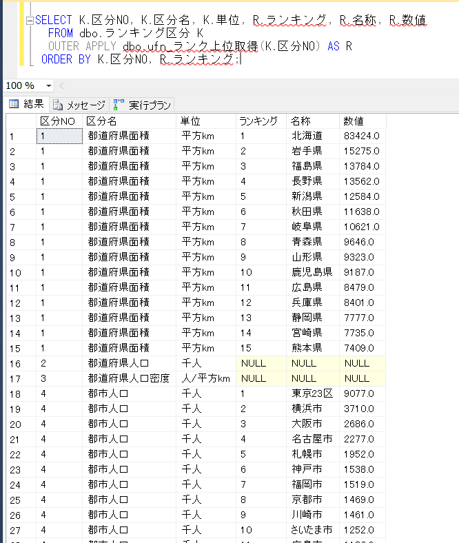
Task: Click the 人/平方km unit cell
Action: coord(206,378)
